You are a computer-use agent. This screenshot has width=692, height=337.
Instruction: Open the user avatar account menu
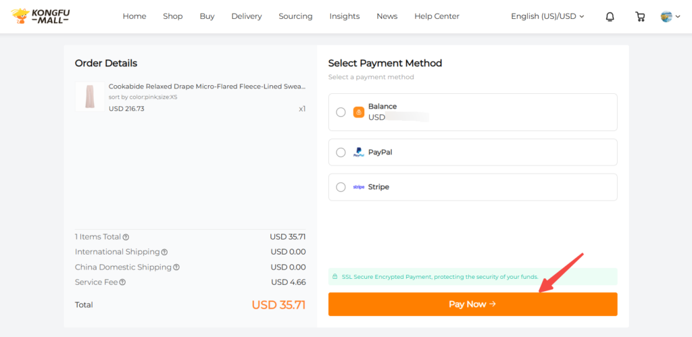coord(670,17)
